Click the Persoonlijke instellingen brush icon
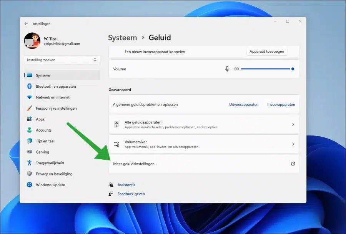Viewport: 346px width, 234px height. (x=29, y=108)
